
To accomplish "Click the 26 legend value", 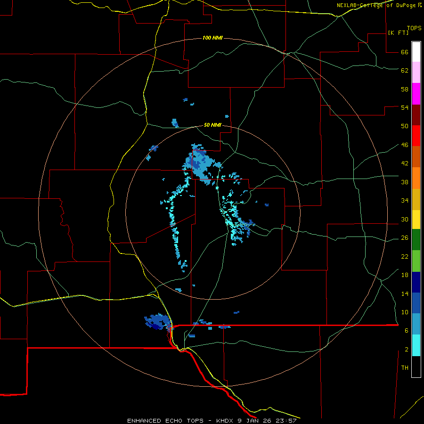I will coord(405,238).
